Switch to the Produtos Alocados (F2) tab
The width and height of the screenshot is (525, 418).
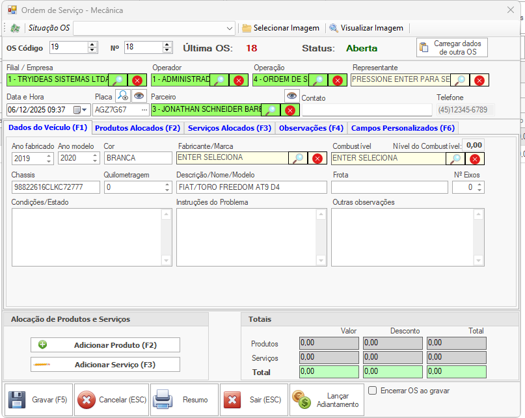click(x=138, y=128)
